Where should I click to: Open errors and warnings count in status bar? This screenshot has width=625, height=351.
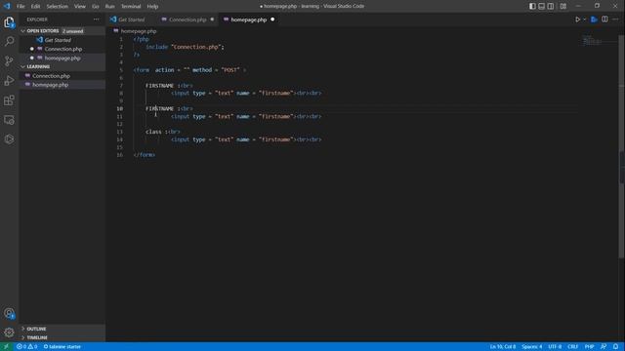click(26, 347)
